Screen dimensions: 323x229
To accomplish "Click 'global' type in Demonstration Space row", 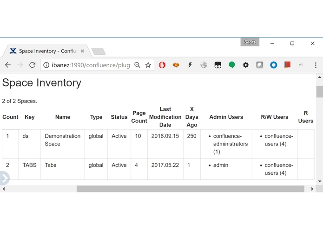I will [x=96, y=136].
